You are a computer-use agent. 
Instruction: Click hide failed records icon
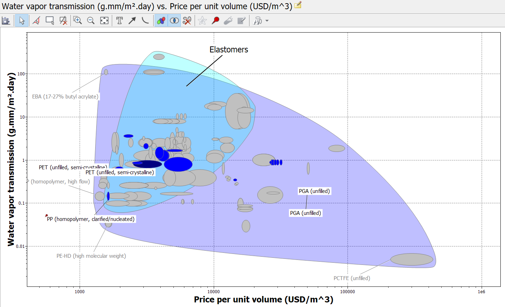coord(187,21)
